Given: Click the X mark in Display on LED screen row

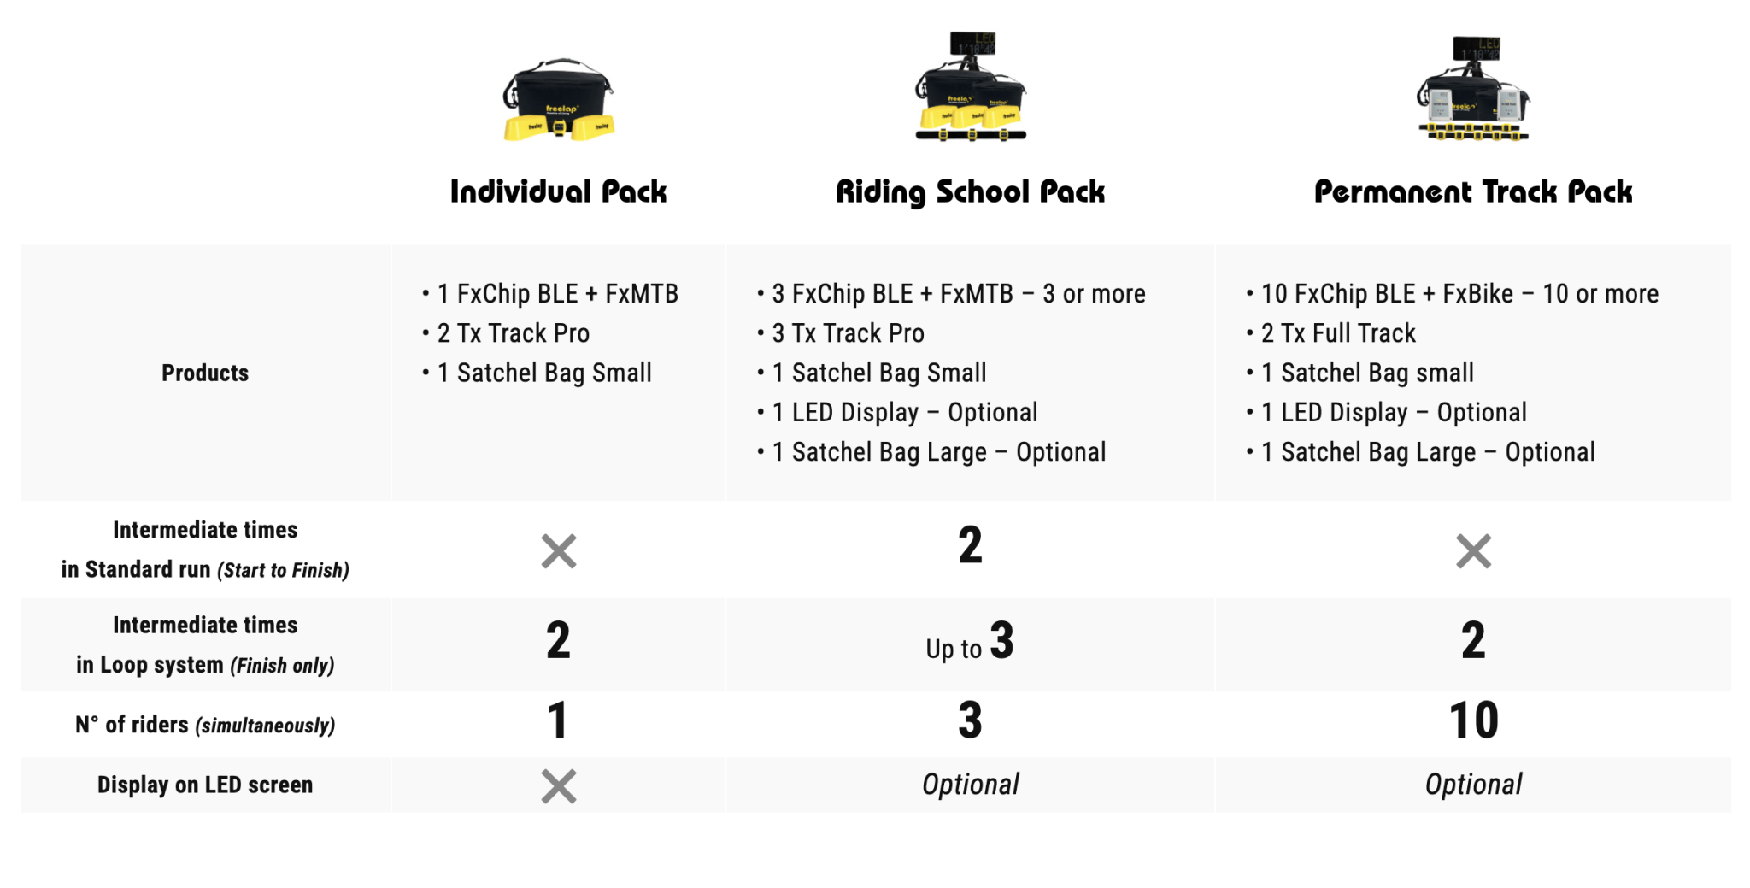Looking at the screenshot, I should [x=559, y=786].
